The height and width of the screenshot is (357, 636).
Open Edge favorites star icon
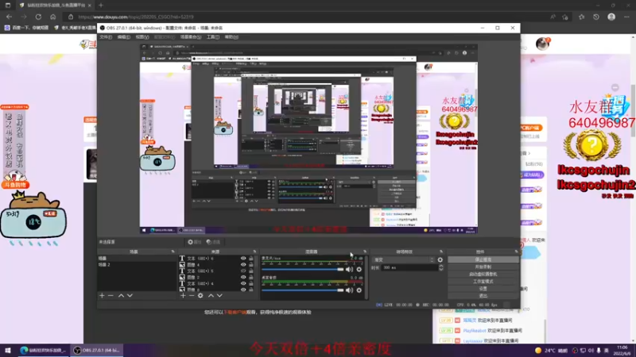point(581,17)
